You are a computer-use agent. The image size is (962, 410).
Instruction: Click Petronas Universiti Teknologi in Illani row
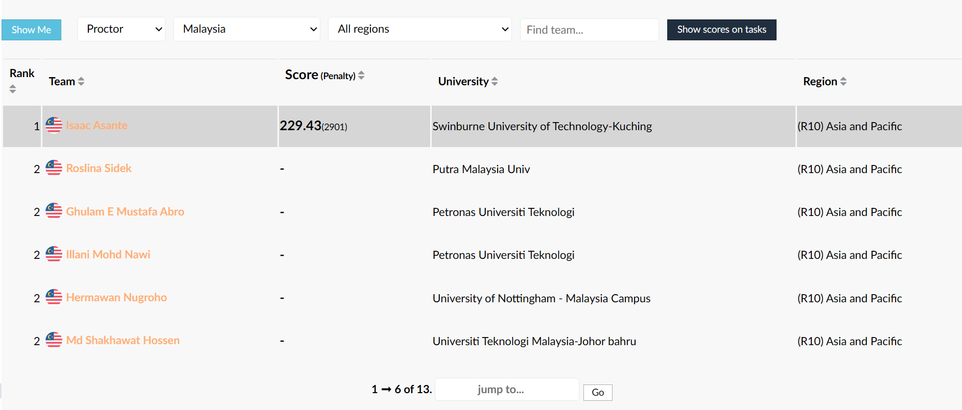click(x=503, y=255)
